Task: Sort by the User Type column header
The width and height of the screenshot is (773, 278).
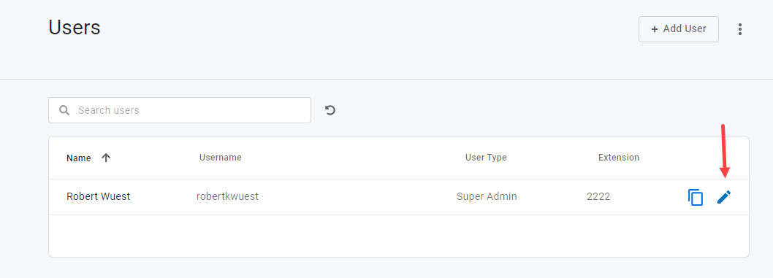Action: [x=486, y=158]
